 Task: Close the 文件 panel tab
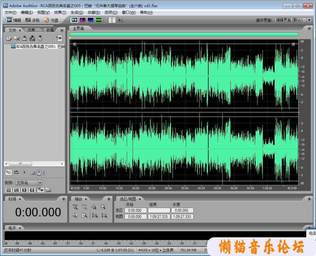click(20, 30)
